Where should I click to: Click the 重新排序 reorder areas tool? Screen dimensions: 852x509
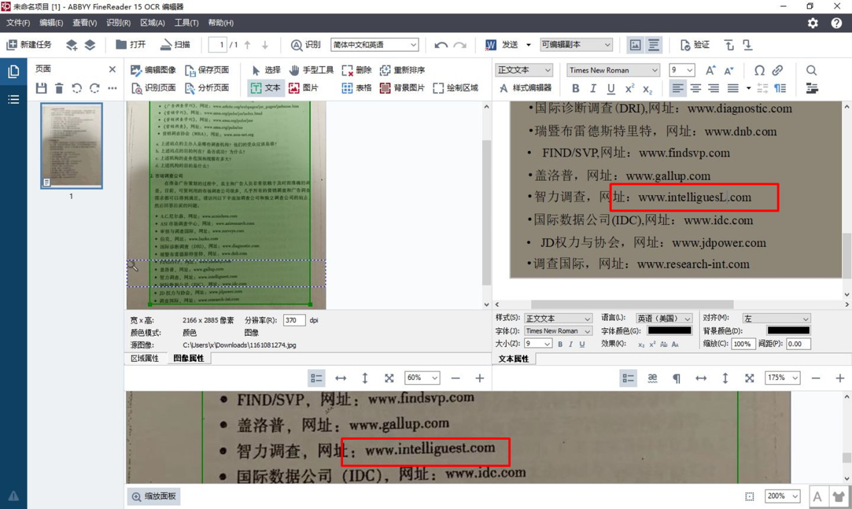[402, 70]
